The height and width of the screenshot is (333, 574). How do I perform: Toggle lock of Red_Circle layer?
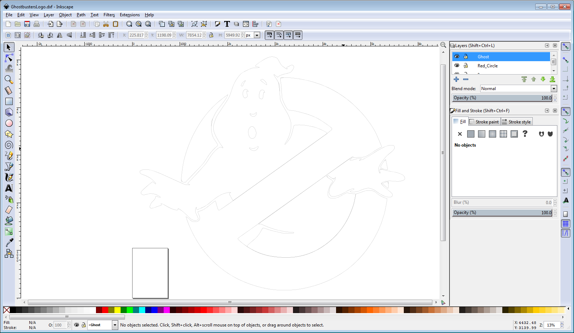(466, 66)
